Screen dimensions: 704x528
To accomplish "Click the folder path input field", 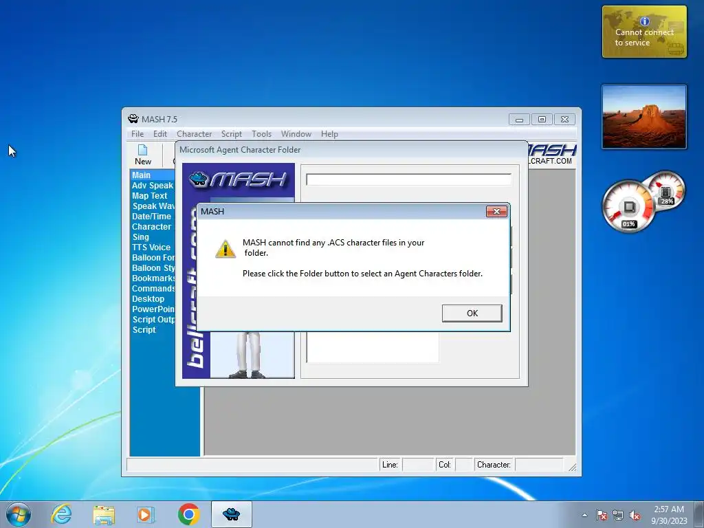I will 408,179.
